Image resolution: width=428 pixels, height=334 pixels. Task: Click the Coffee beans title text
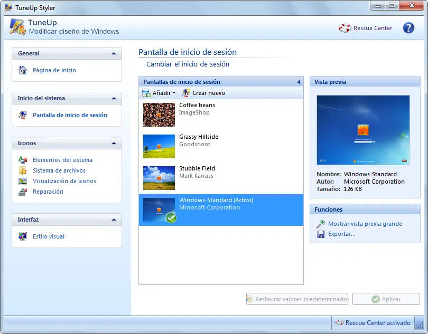tap(197, 105)
